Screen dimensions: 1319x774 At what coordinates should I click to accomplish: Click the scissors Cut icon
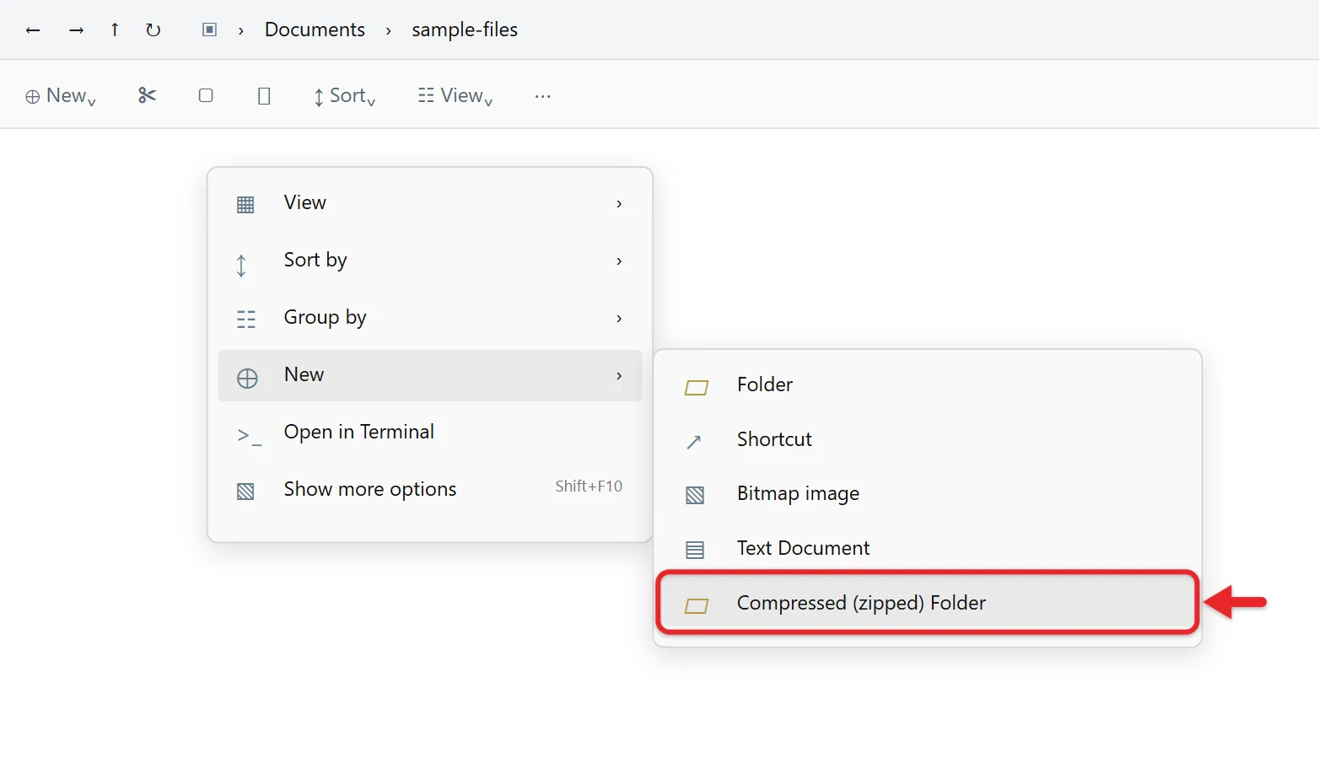coord(147,95)
